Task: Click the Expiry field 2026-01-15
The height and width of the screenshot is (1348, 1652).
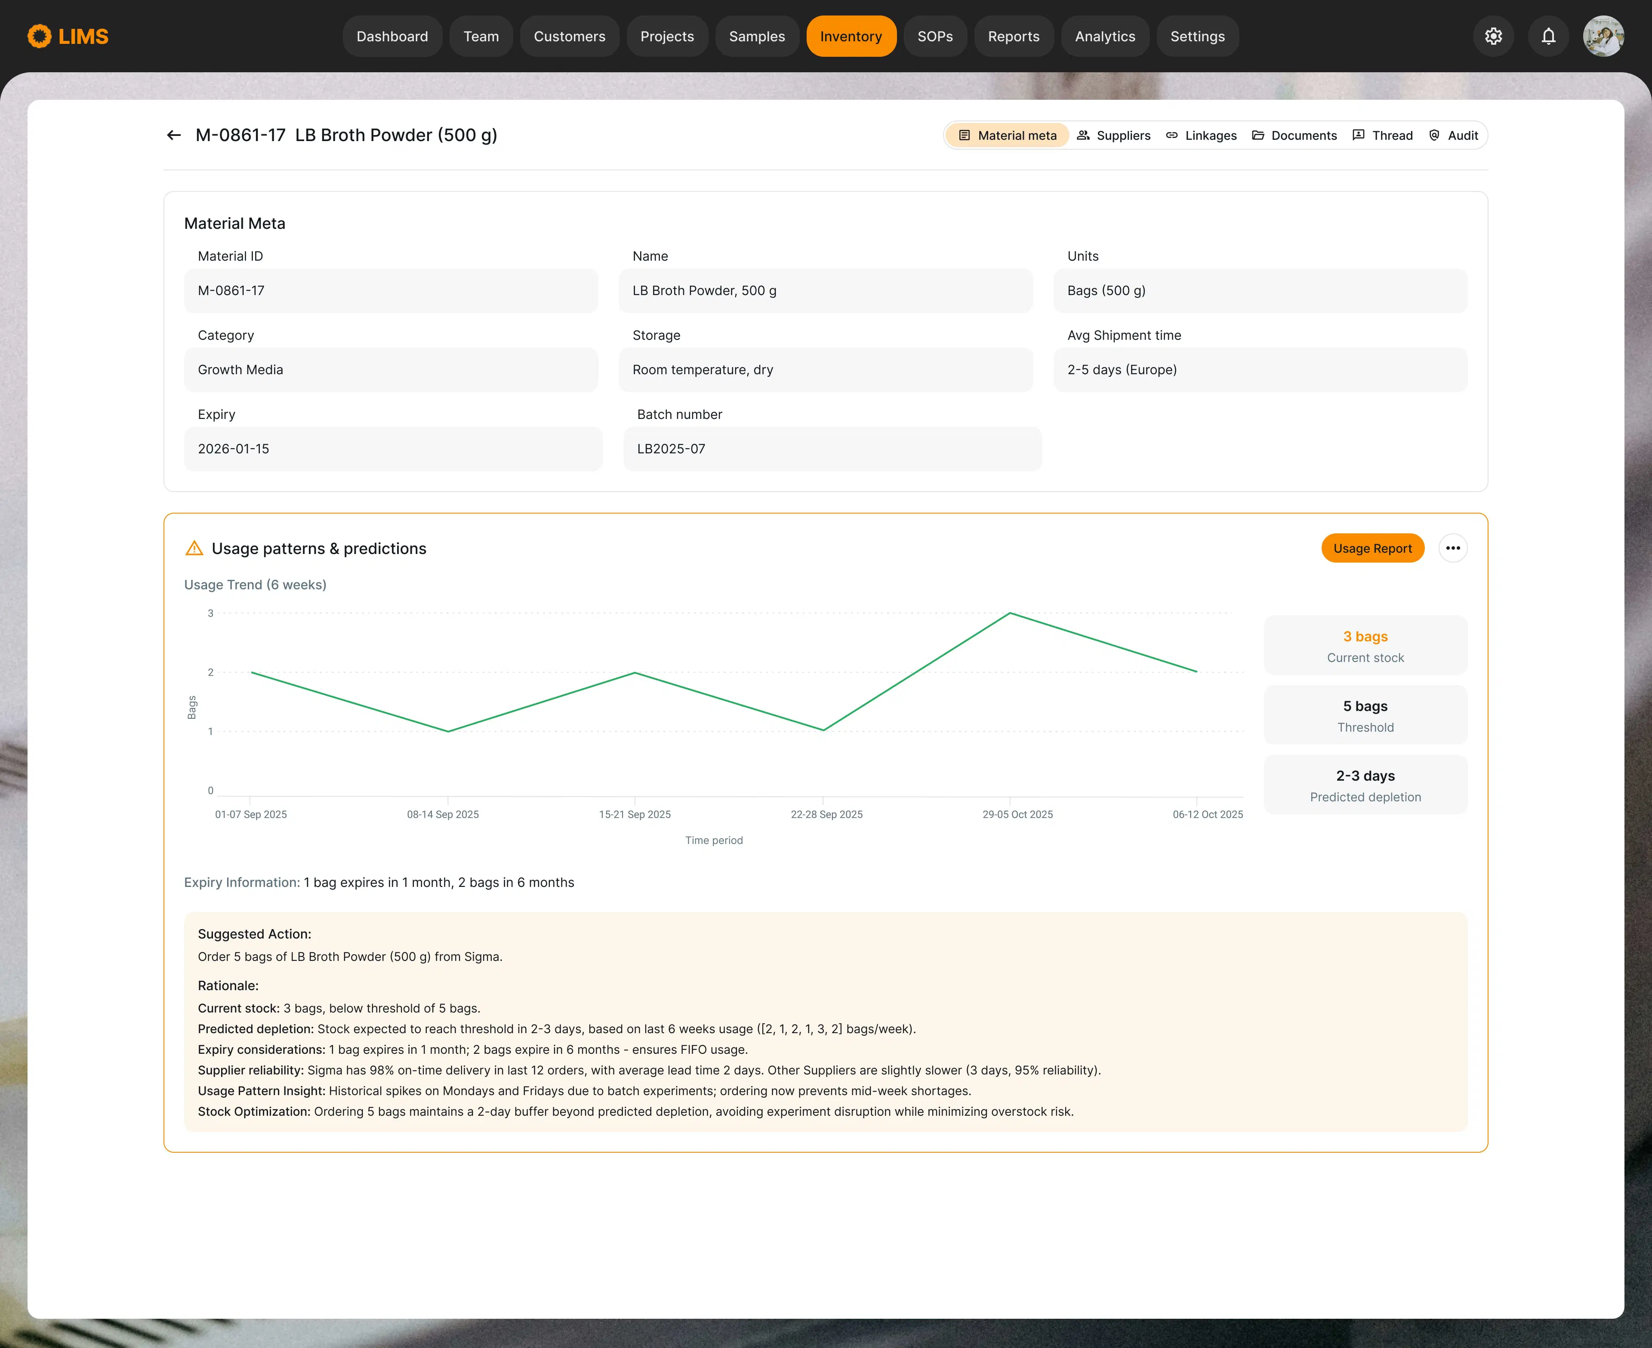Action: click(x=392, y=449)
